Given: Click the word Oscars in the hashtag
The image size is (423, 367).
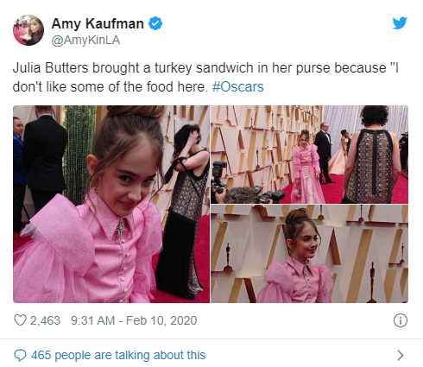Looking at the screenshot, I should point(242,86).
